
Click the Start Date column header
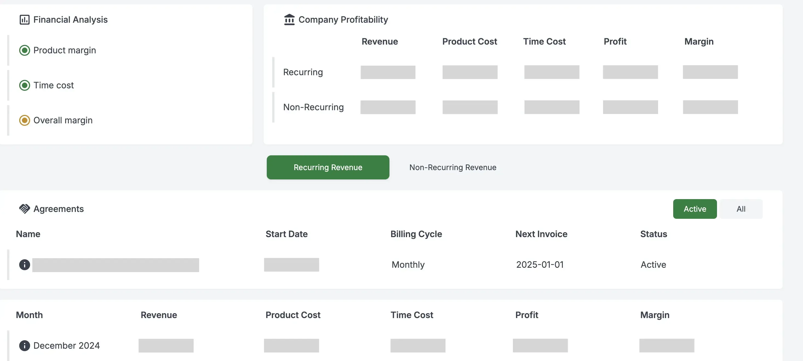pyautogui.click(x=286, y=234)
